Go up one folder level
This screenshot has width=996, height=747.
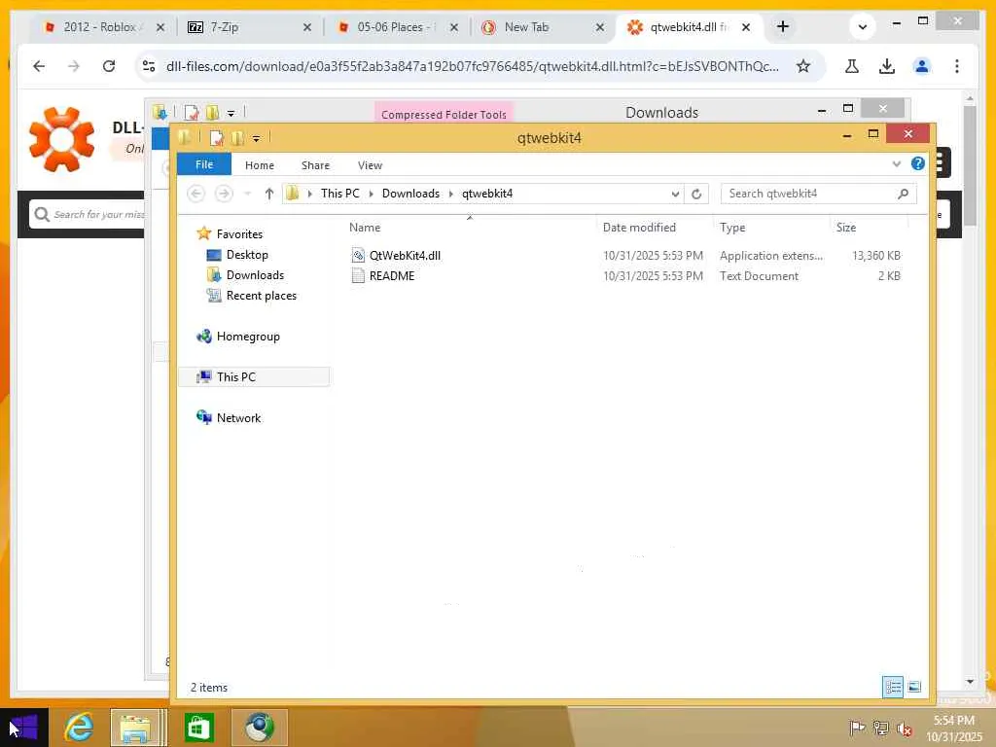[x=268, y=194]
